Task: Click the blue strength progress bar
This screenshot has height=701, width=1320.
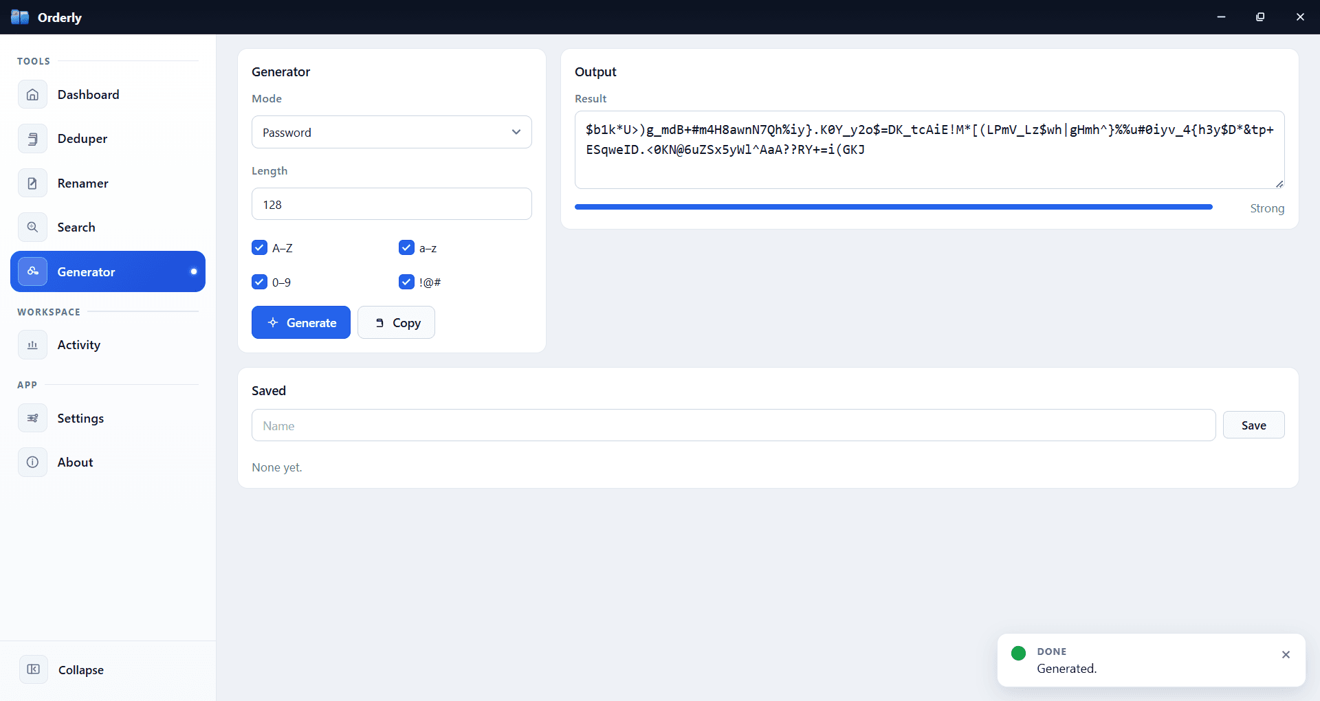Action: (894, 207)
